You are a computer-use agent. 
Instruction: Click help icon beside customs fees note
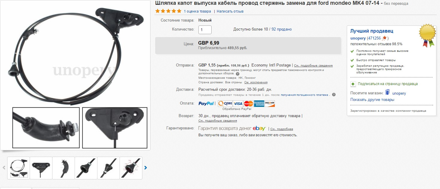click(238, 74)
